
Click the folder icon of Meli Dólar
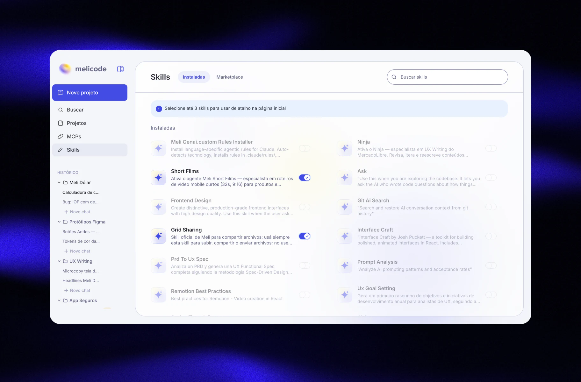65,183
